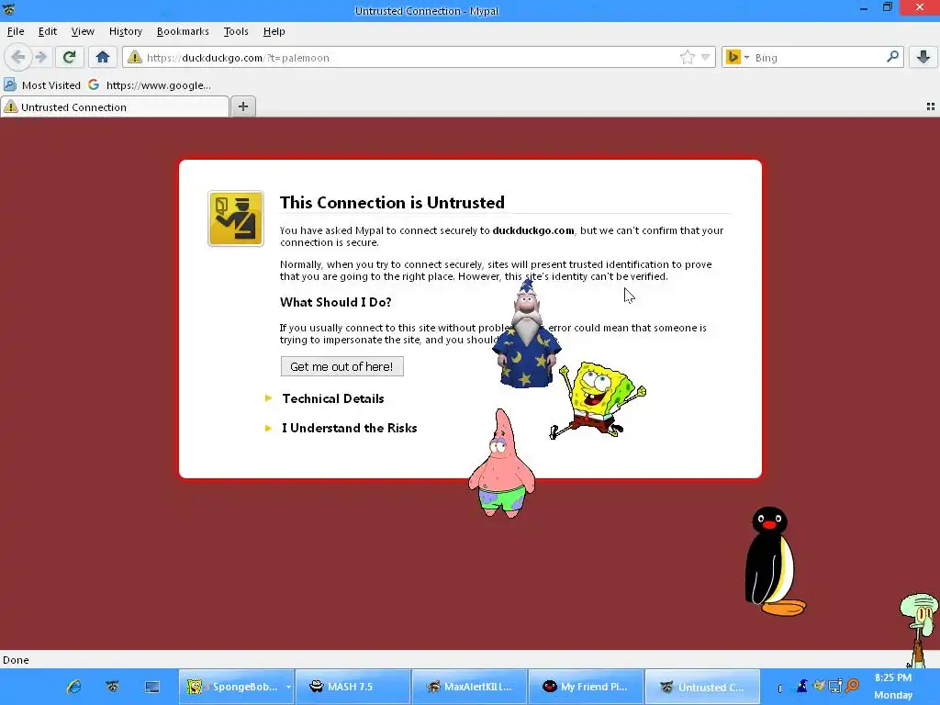Viewport: 940px width, 705px height.
Task: Open dropdown arrow on SpongeBob taskbar button
Action: tap(288, 687)
